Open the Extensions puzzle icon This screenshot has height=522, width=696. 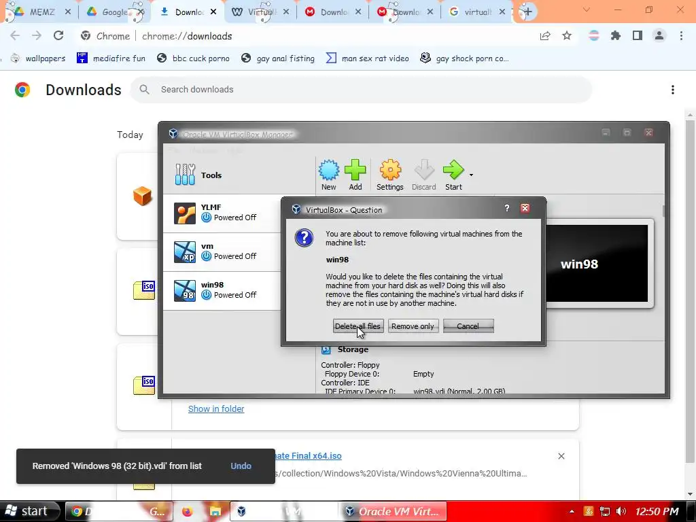click(616, 36)
